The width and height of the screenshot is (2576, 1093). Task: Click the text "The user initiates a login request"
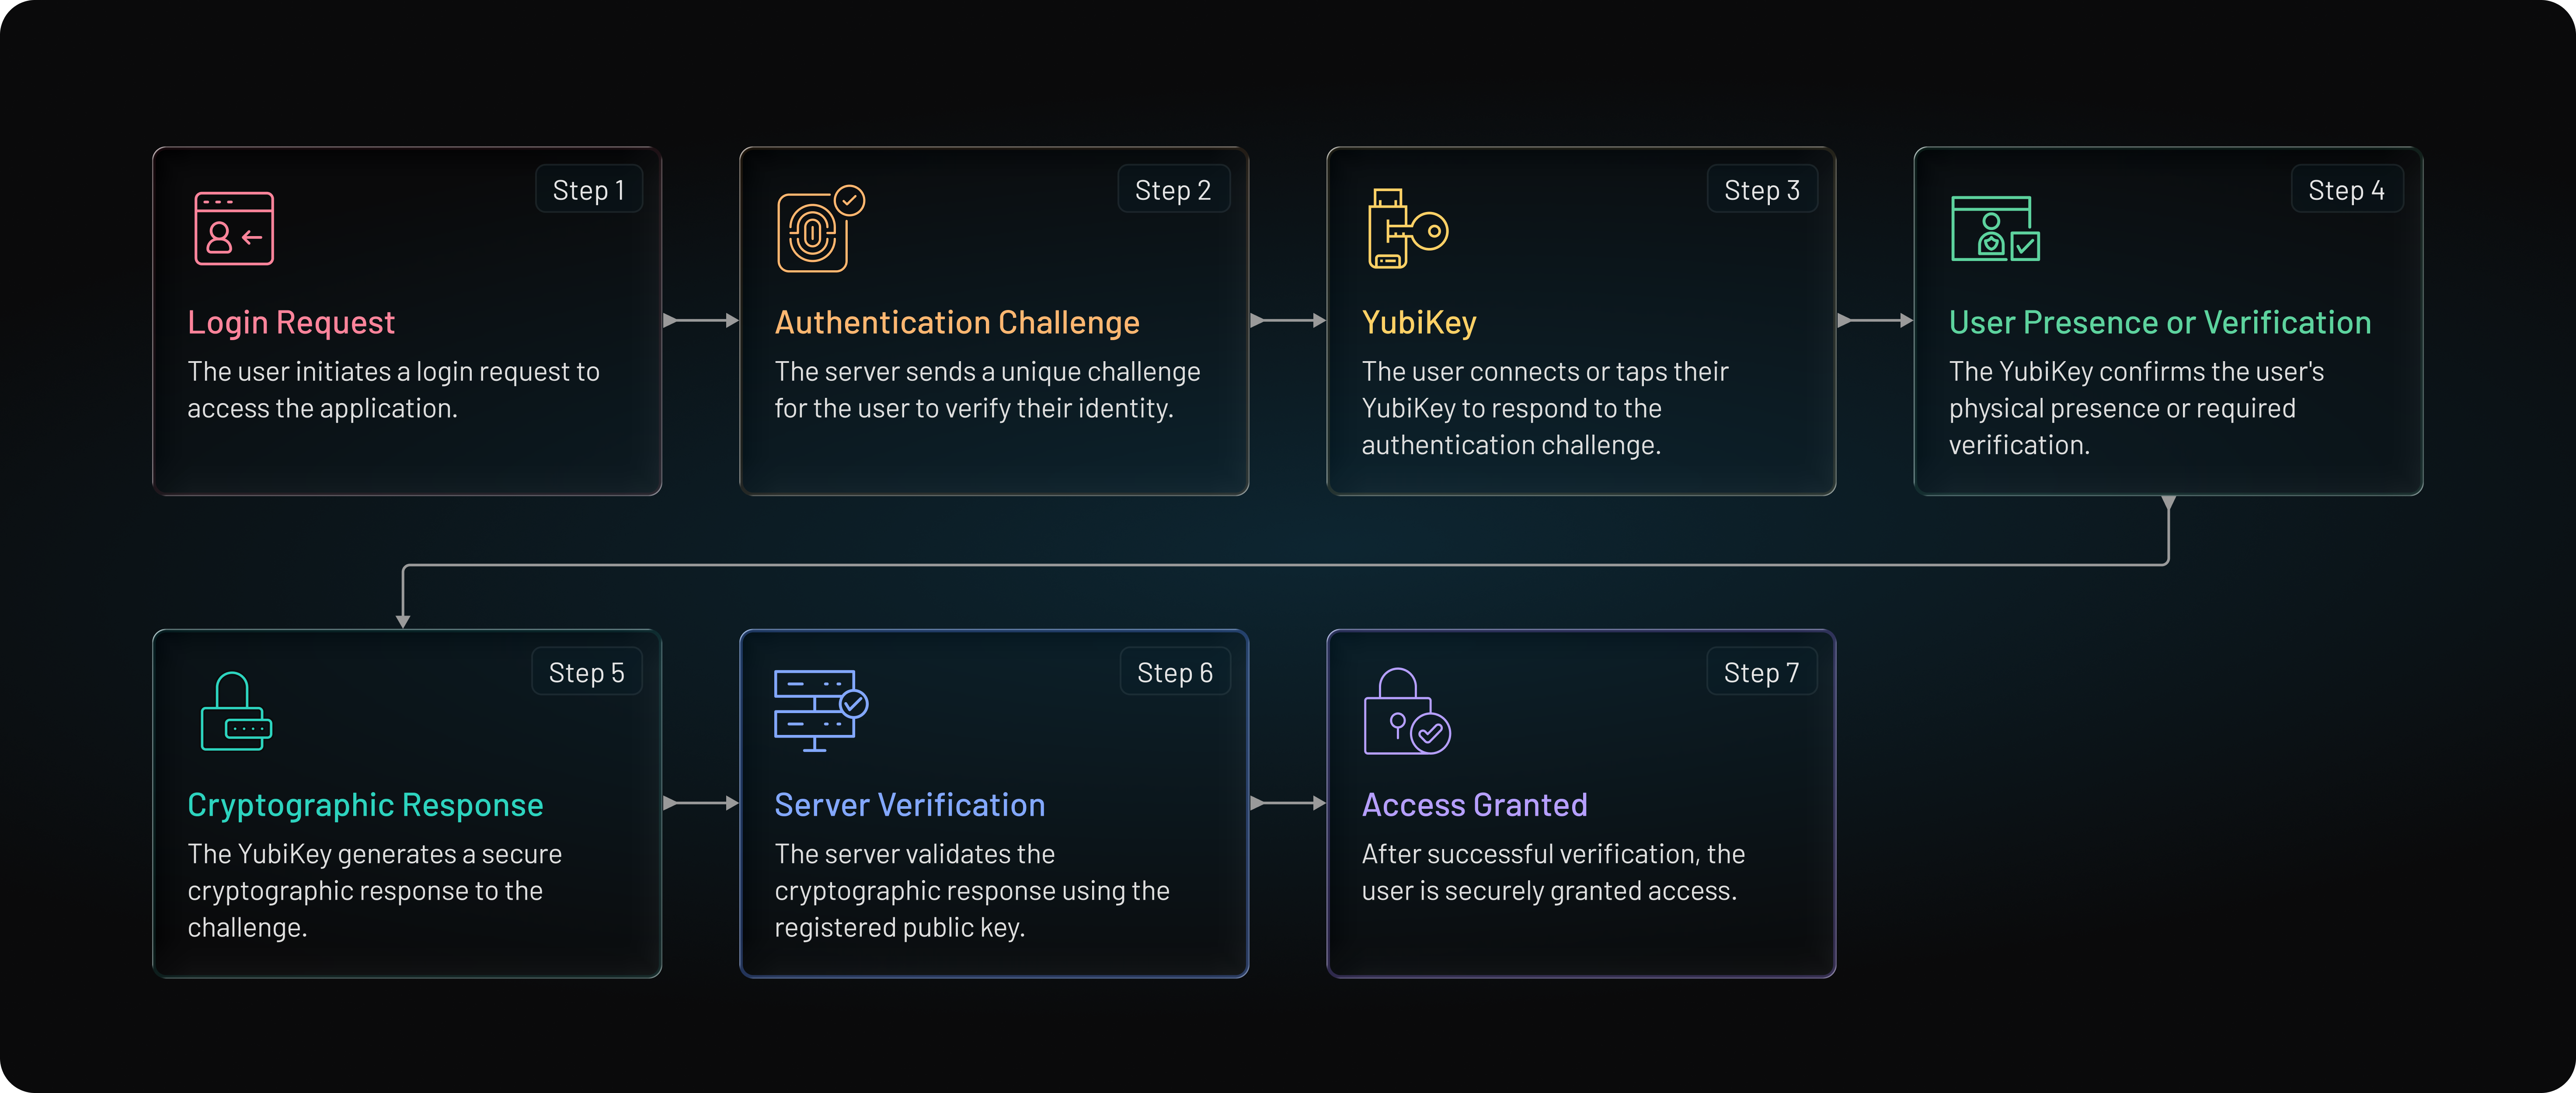coord(380,372)
